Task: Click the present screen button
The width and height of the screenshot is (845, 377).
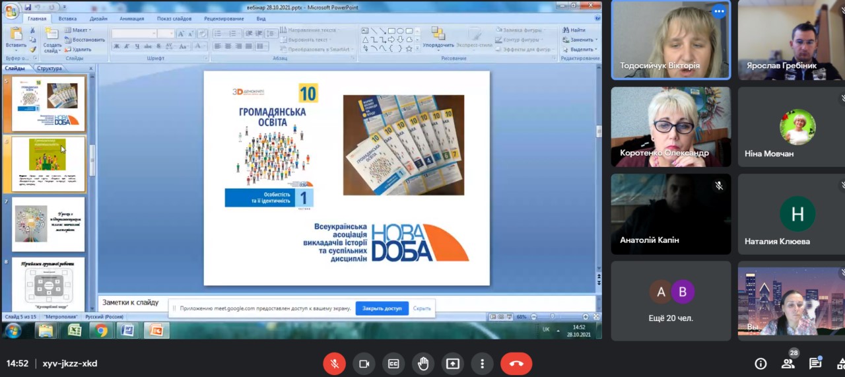Action: coord(453,364)
